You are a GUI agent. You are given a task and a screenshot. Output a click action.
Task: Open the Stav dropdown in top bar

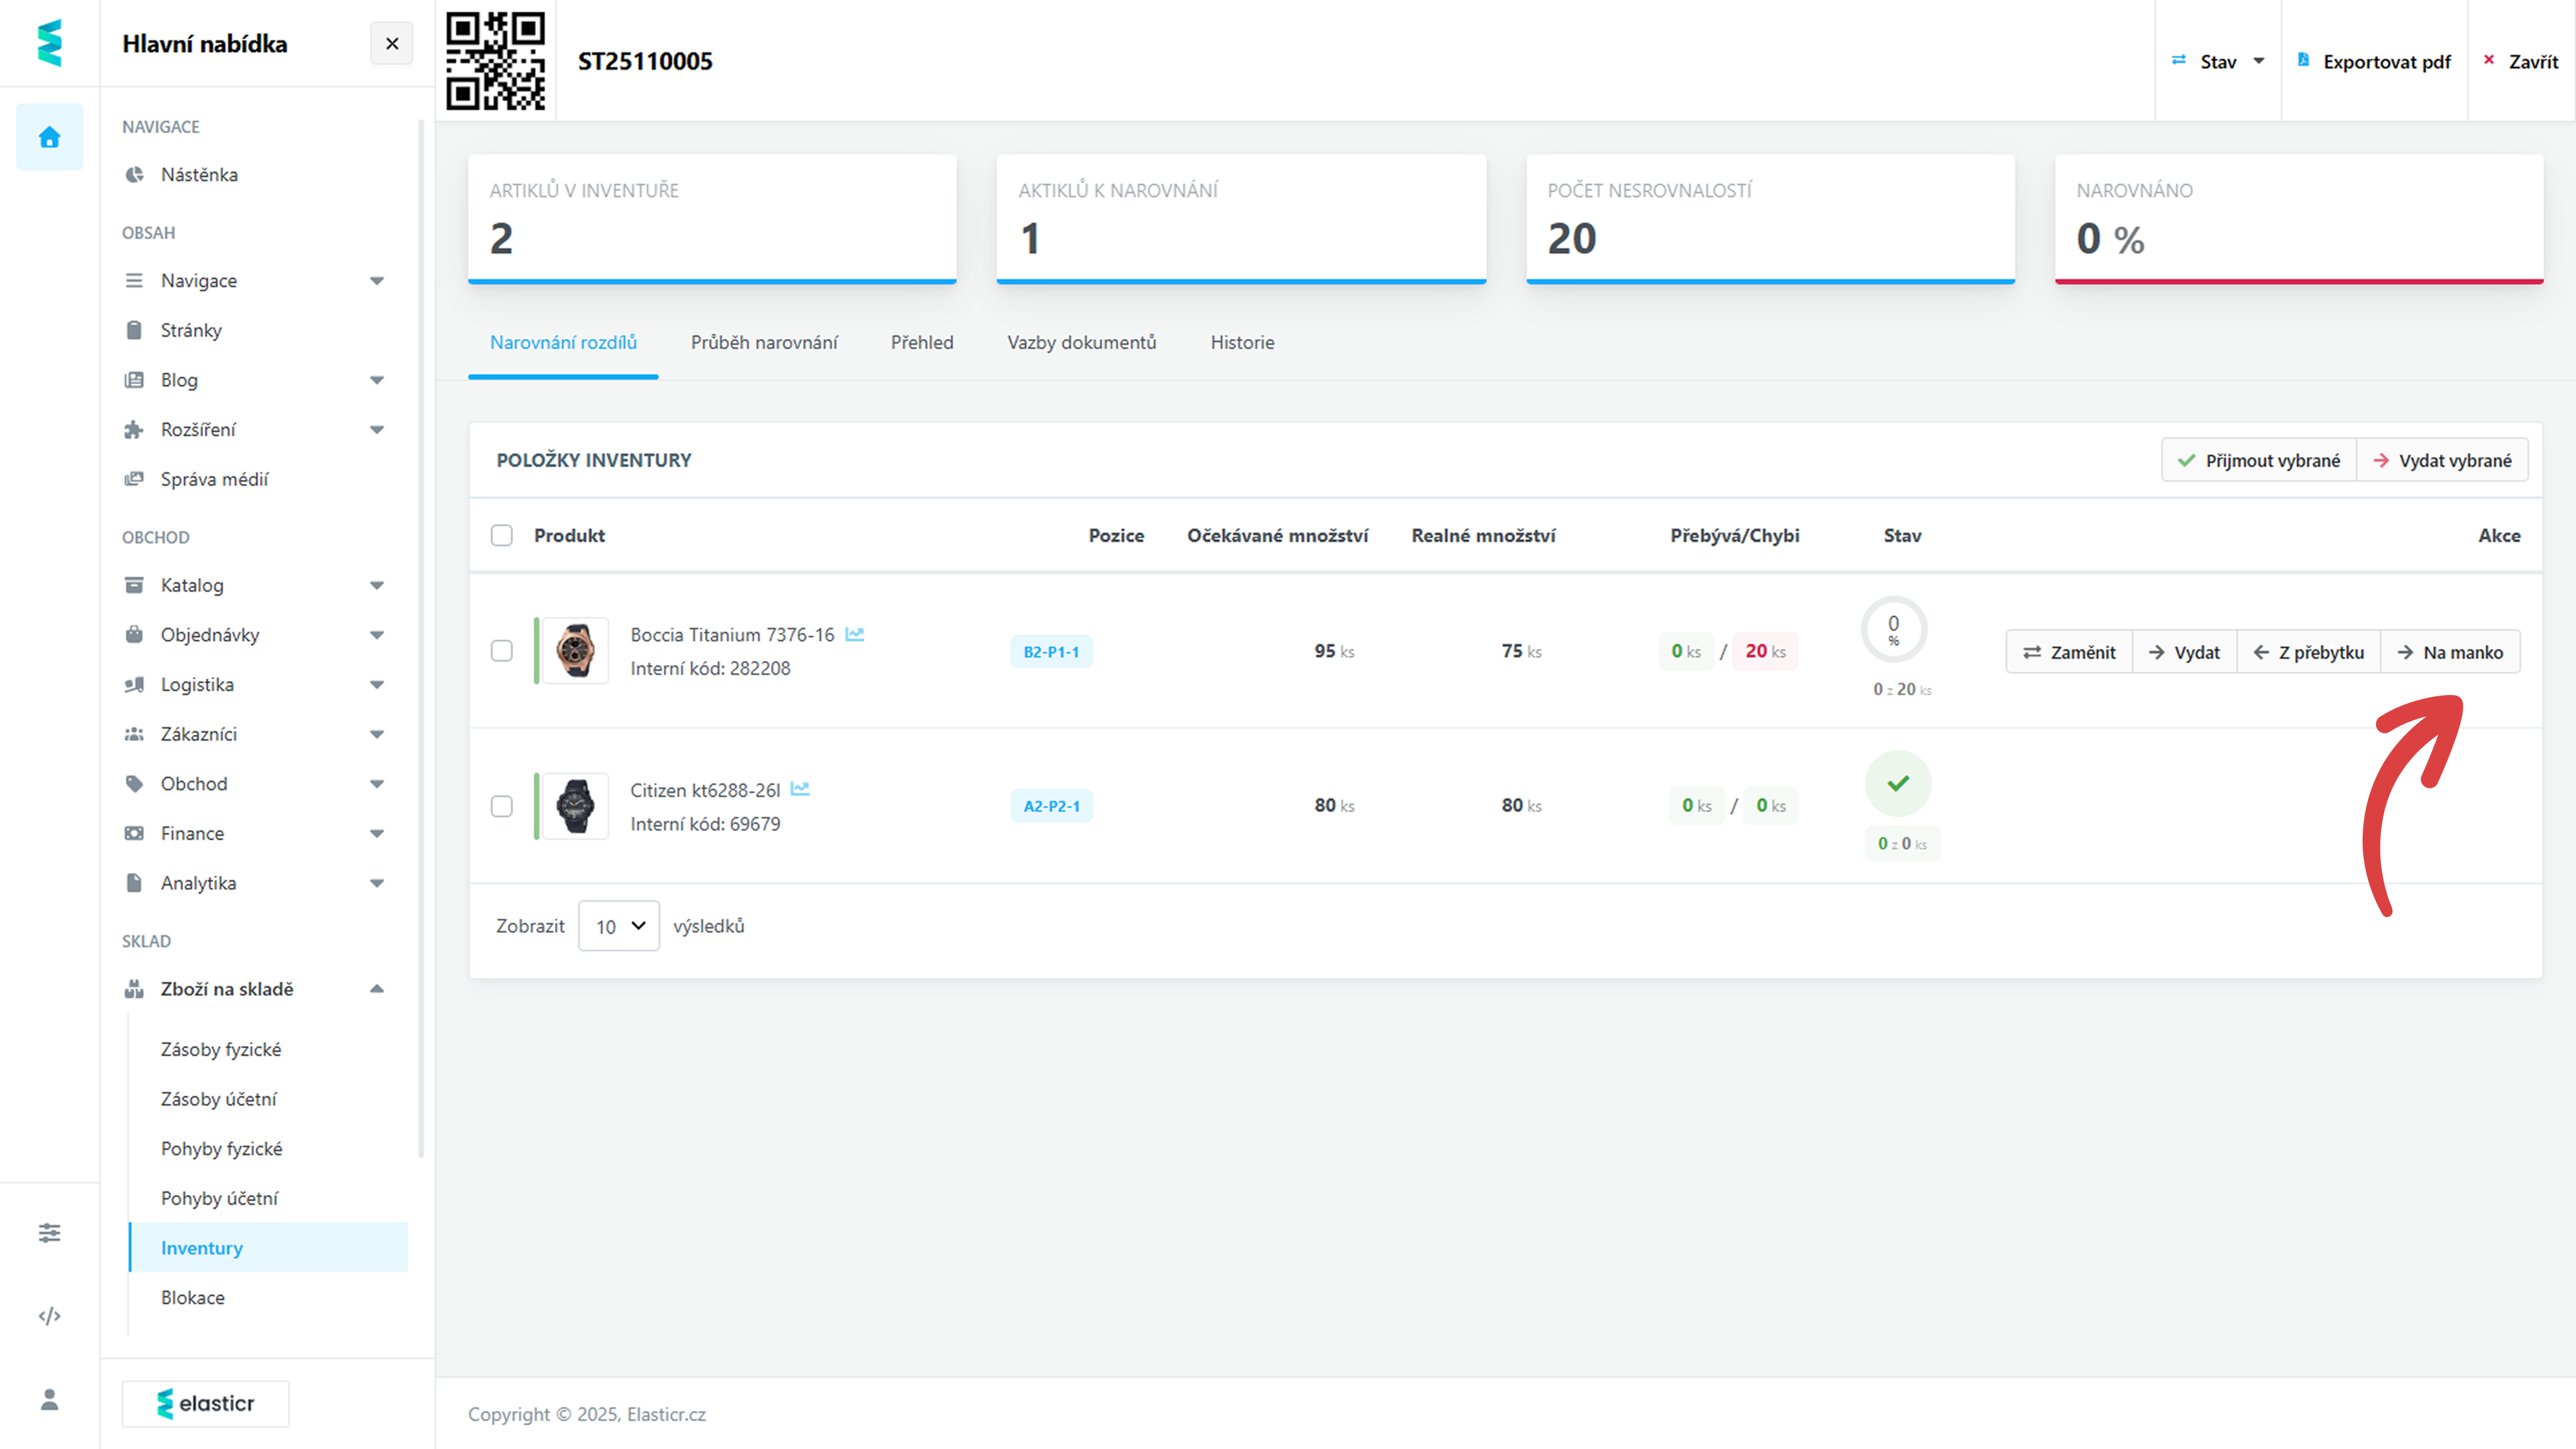[x=2218, y=61]
